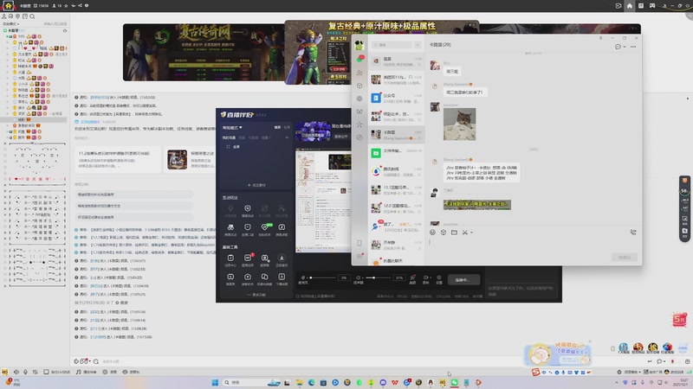
Task: Click the WeChat profile avatar at sidebar top
Action: point(359,45)
